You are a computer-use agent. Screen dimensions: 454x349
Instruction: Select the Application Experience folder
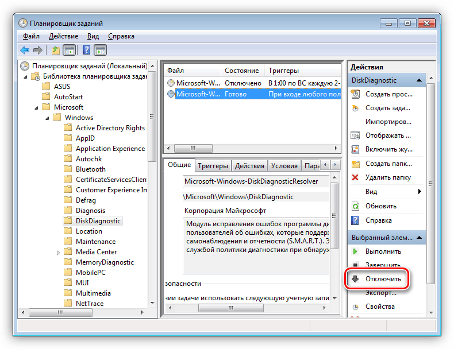pyautogui.click(x=105, y=149)
